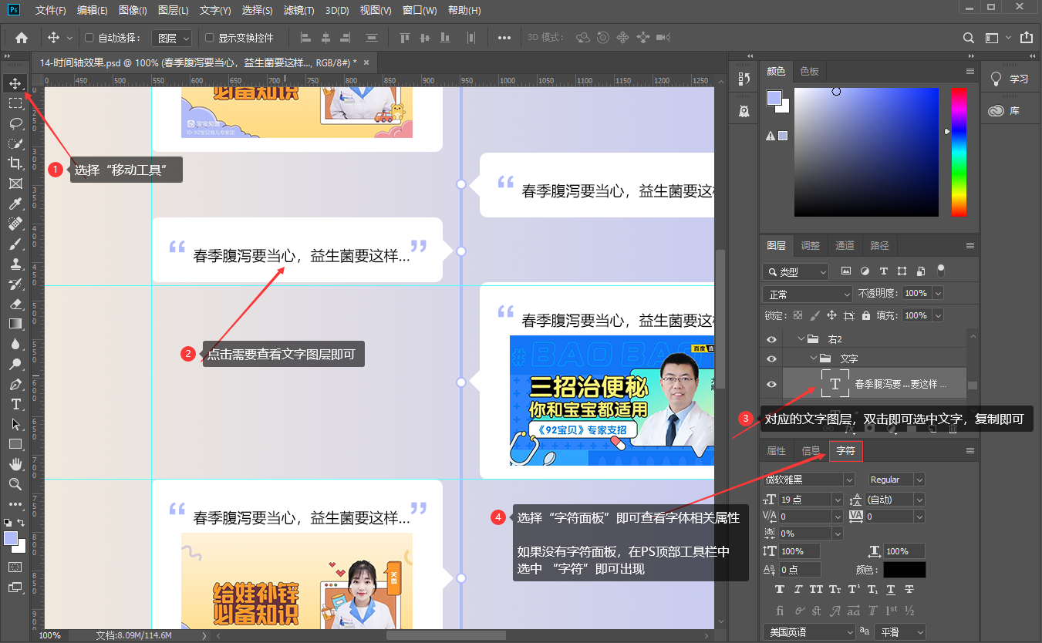Filter layers by type layers icon

pyautogui.click(x=882, y=271)
